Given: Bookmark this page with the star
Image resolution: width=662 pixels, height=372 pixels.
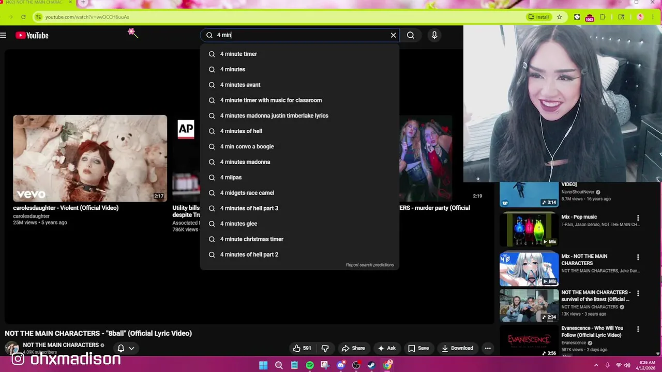Looking at the screenshot, I should click(x=559, y=17).
